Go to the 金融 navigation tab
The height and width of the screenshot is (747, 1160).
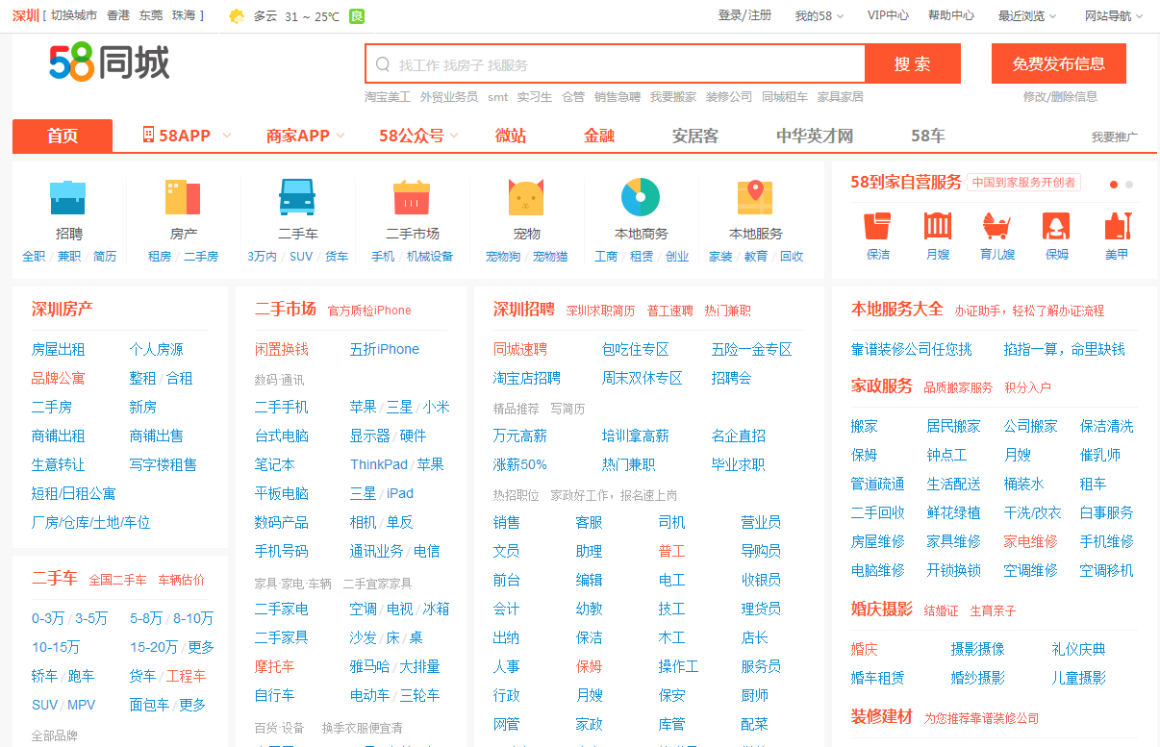coord(598,136)
